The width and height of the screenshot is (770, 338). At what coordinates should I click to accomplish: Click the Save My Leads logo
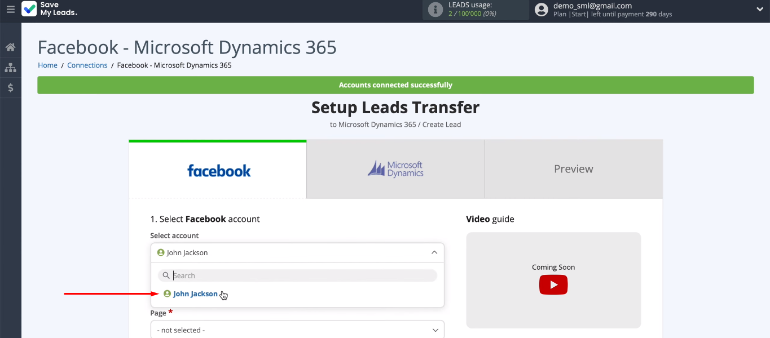coord(50,9)
